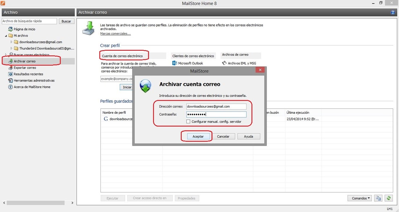Click the Exportar correo icon

11,68
